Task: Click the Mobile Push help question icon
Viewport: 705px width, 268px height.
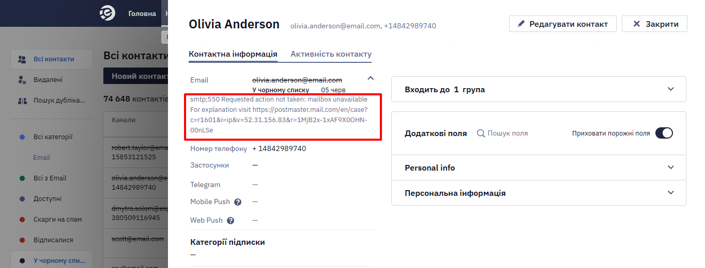Action: pyautogui.click(x=238, y=202)
